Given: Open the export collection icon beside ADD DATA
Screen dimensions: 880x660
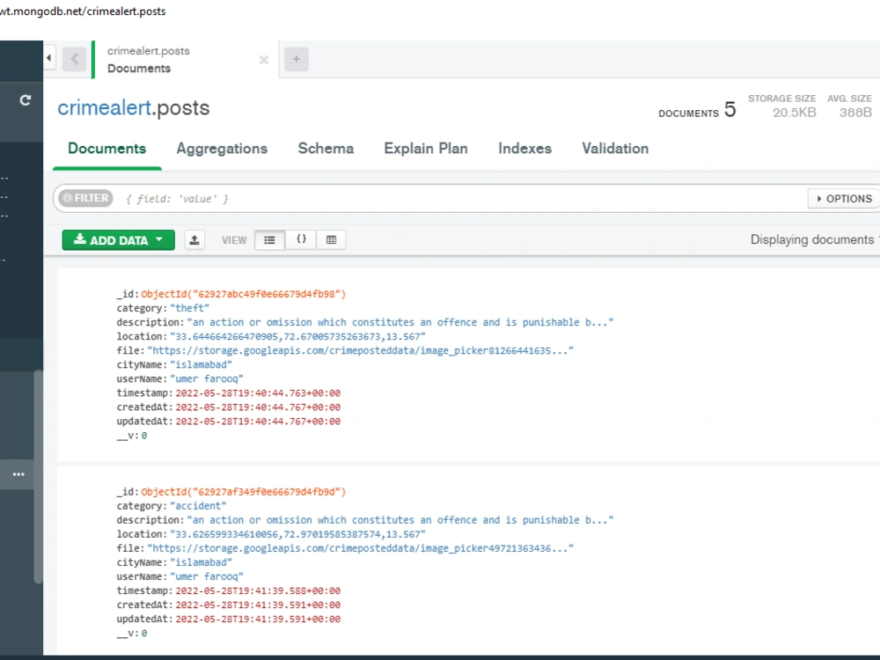Looking at the screenshot, I should coord(194,239).
